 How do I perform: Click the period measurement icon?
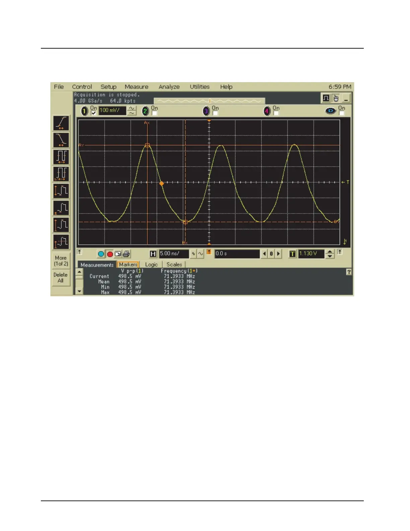tap(61, 157)
